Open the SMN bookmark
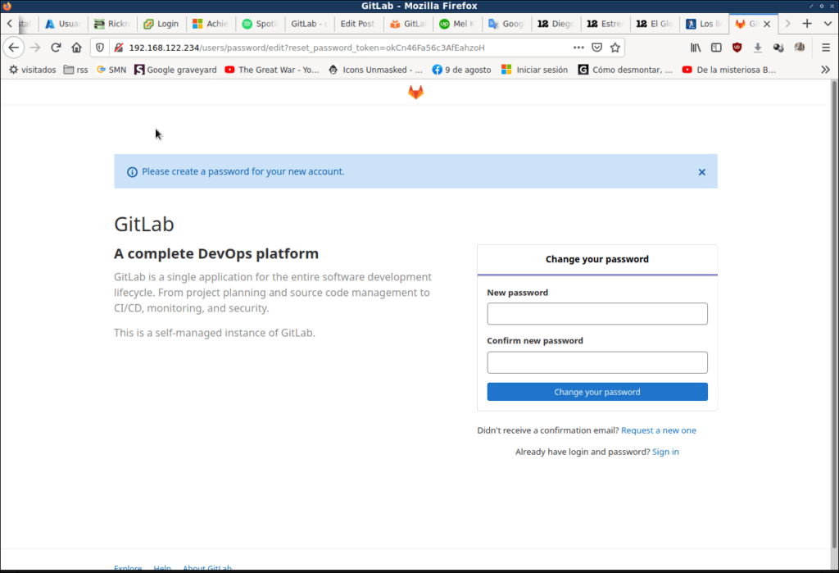The image size is (839, 573). 111,70
